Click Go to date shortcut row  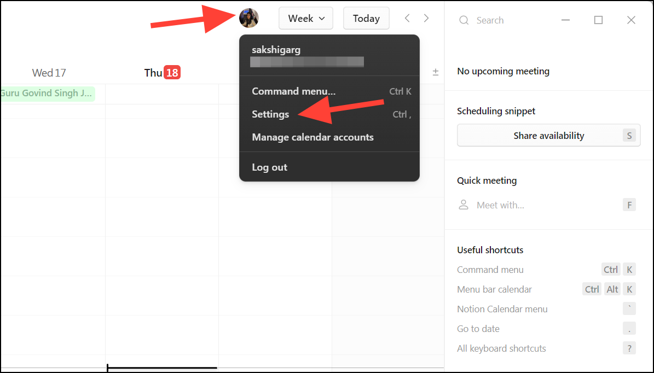coord(546,328)
